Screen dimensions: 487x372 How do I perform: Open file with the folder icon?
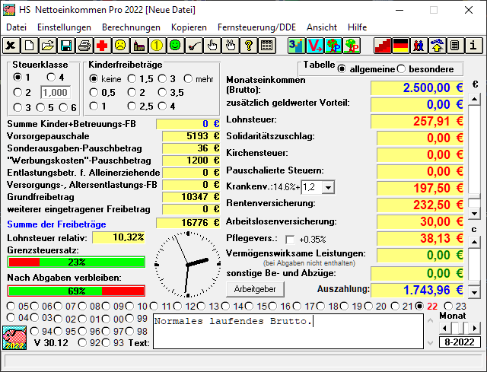[48, 46]
